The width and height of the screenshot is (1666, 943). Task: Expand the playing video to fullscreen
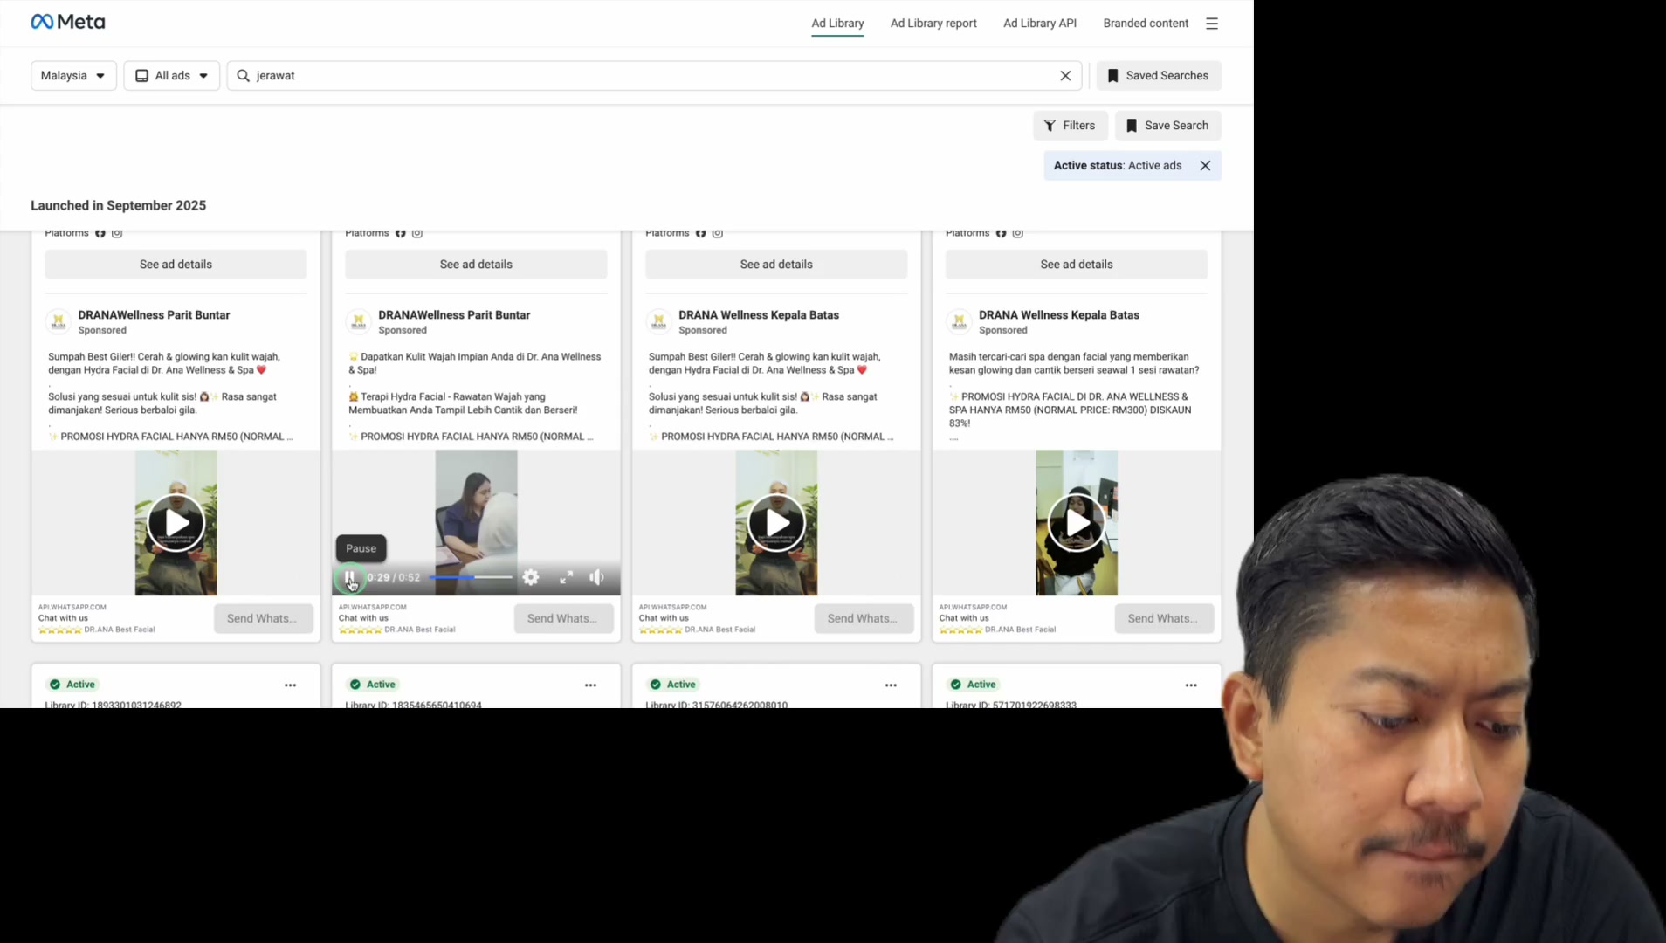[567, 577]
